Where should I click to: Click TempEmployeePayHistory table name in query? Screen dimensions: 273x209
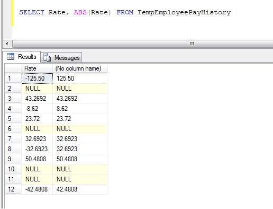184,12
